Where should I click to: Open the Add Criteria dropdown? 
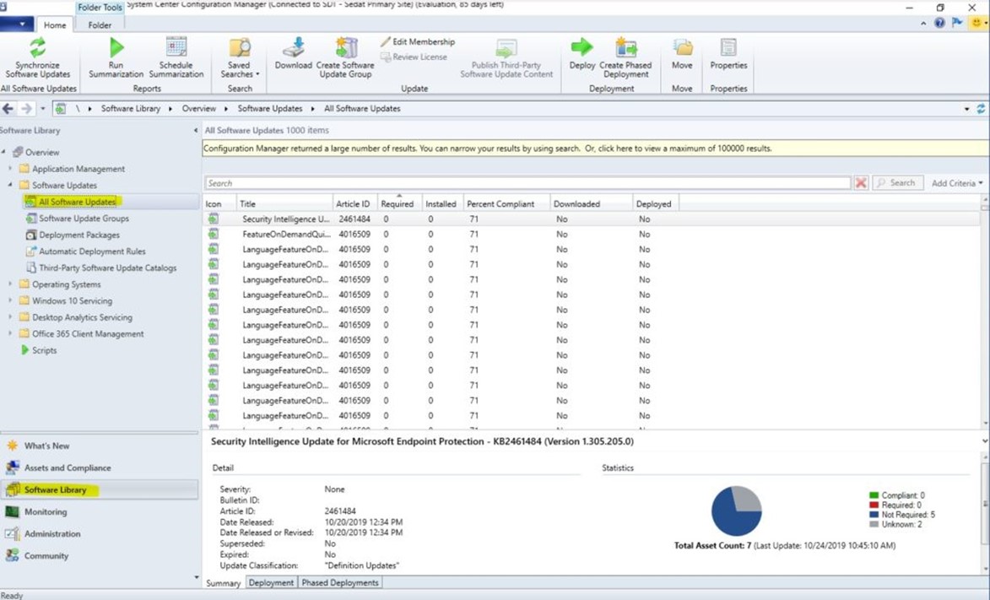click(957, 183)
